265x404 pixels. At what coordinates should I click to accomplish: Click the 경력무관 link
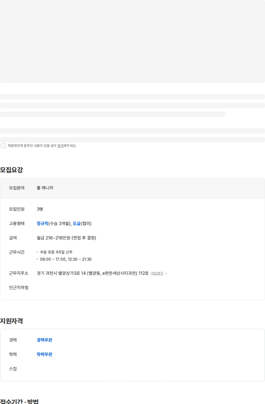click(44, 340)
